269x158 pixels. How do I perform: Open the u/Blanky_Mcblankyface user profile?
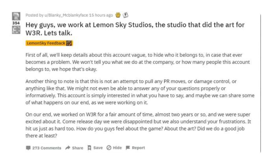(x=66, y=15)
